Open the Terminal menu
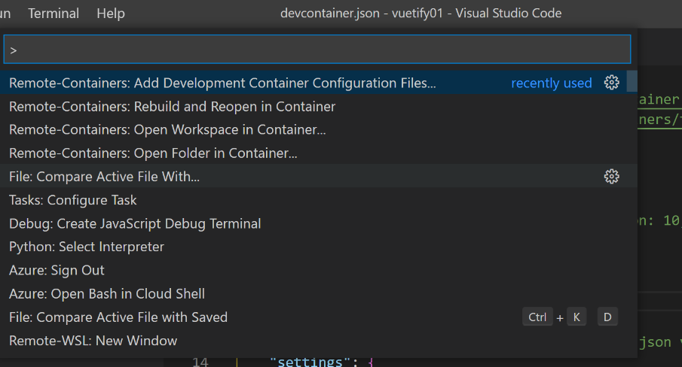This screenshot has width=682, height=367. [x=54, y=14]
